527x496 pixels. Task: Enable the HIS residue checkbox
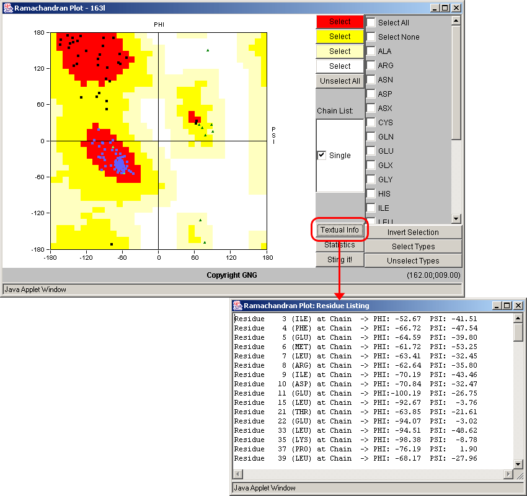pos(371,194)
